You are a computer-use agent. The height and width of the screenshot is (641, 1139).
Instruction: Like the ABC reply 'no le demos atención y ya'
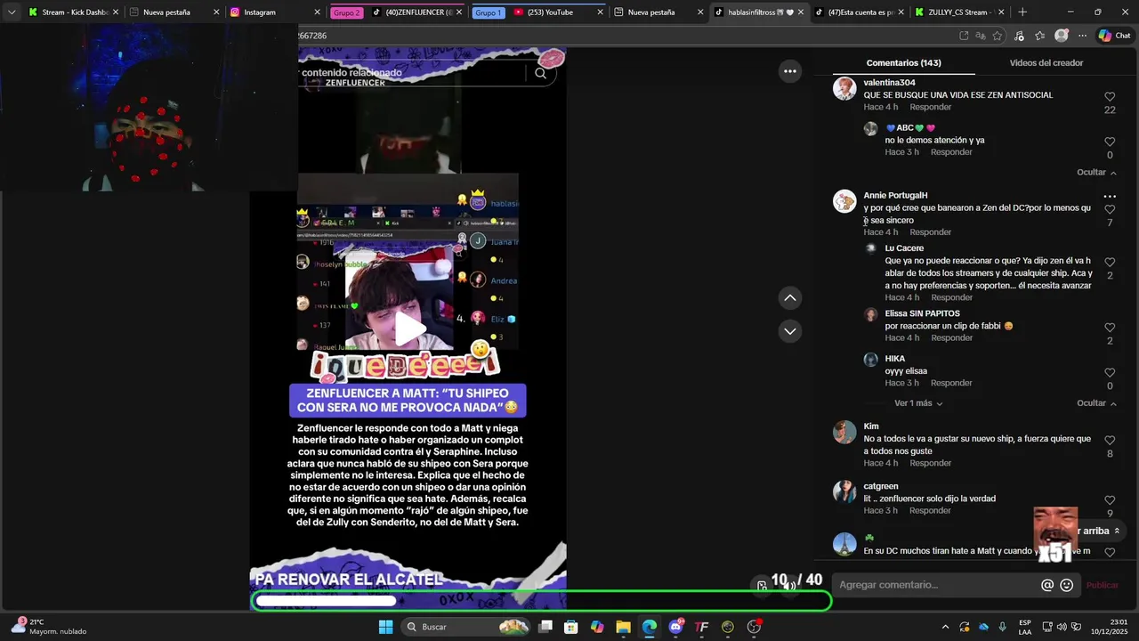(x=1110, y=142)
